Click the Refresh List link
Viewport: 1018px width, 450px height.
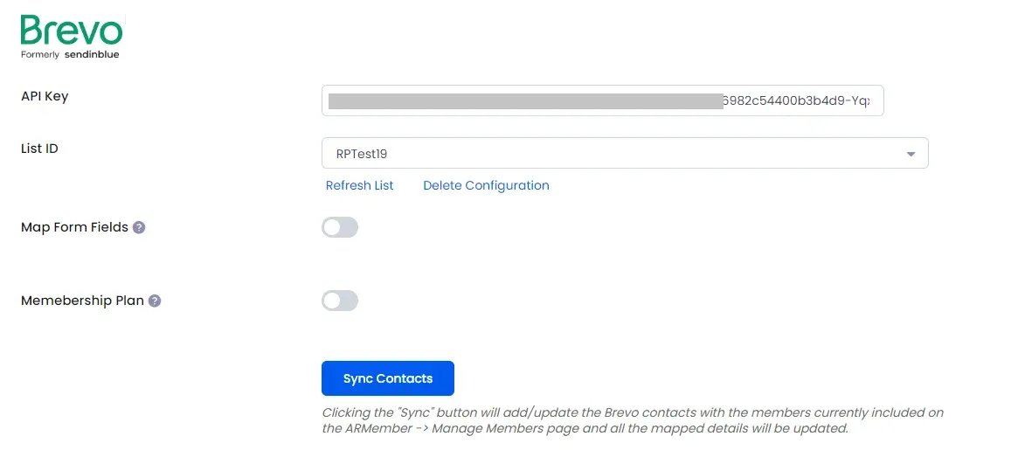[x=359, y=186]
